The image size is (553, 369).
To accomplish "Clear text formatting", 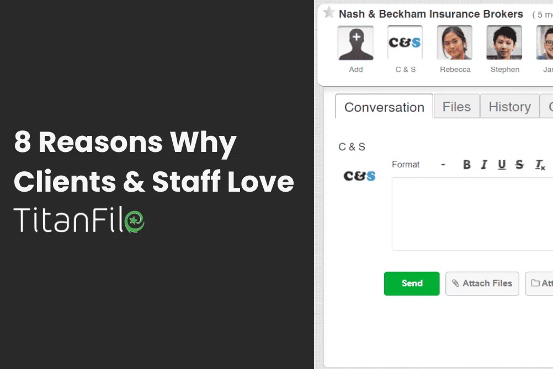I will [540, 165].
